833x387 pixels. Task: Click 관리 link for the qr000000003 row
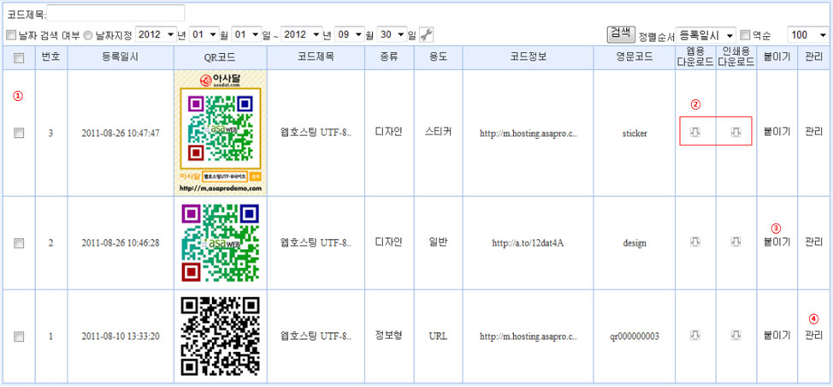coord(813,336)
